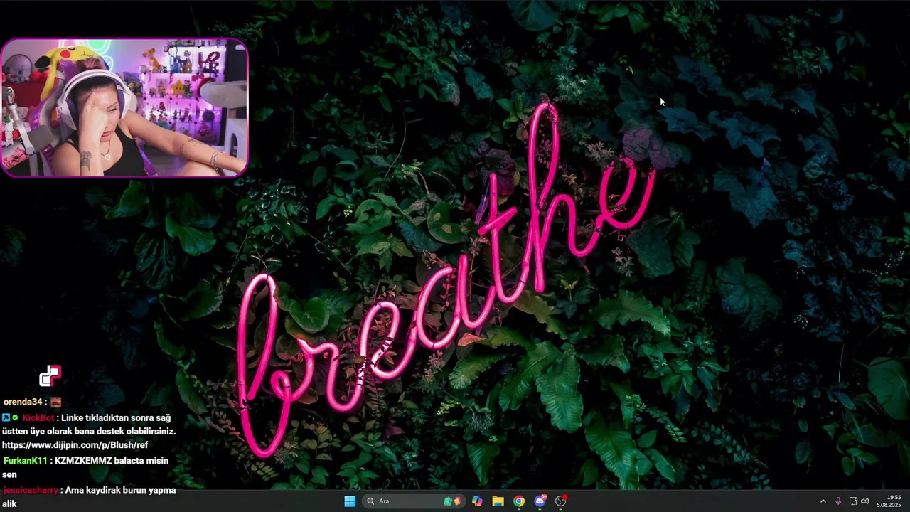Image resolution: width=910 pixels, height=512 pixels.
Task: Click the webcam overlay thumbnail
Action: point(124,107)
